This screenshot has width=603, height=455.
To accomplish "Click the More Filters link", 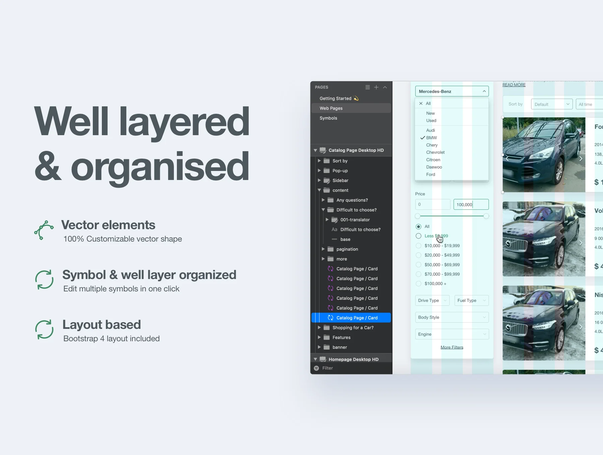I will [x=452, y=347].
